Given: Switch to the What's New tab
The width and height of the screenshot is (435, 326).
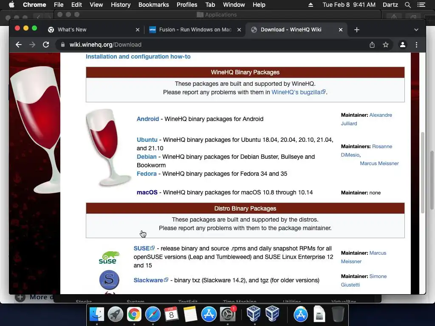Looking at the screenshot, I should 93,30.
